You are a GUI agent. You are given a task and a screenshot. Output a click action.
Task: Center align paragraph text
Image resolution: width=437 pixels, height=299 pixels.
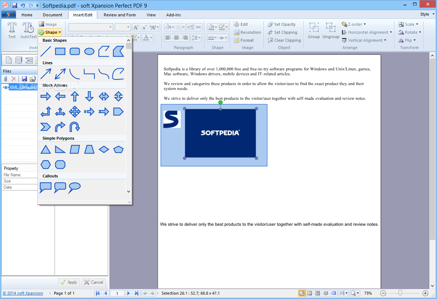coord(176,37)
